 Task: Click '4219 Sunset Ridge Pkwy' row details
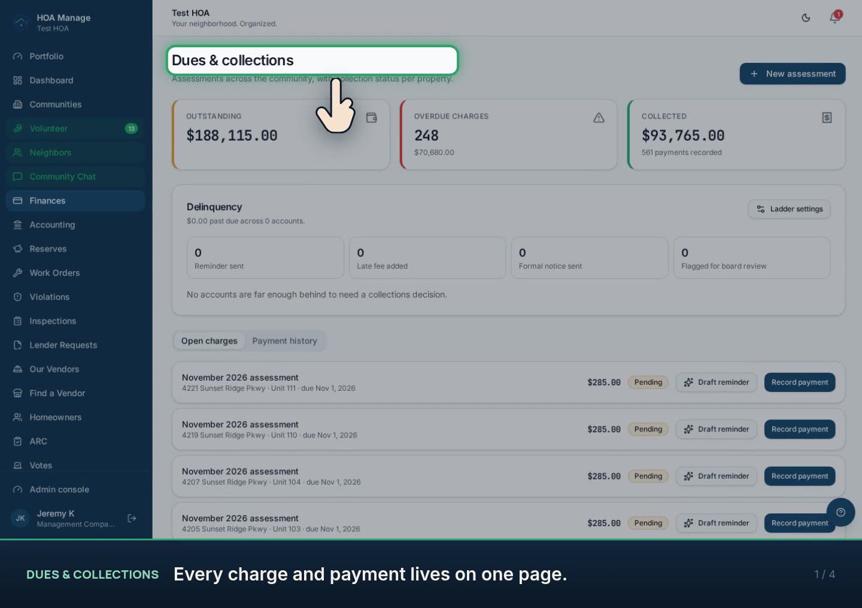click(269, 435)
